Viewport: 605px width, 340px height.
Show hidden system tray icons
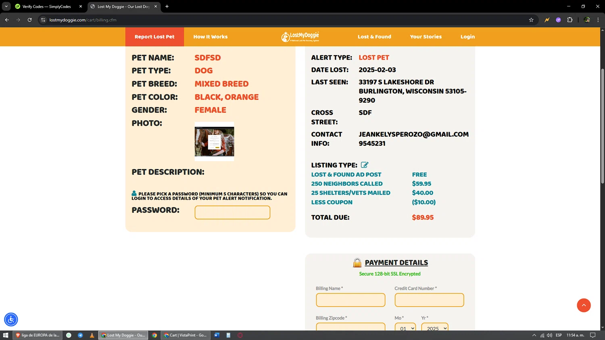[x=534, y=335]
